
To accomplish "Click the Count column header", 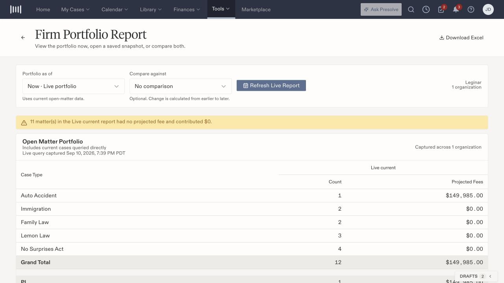I will coord(335,182).
